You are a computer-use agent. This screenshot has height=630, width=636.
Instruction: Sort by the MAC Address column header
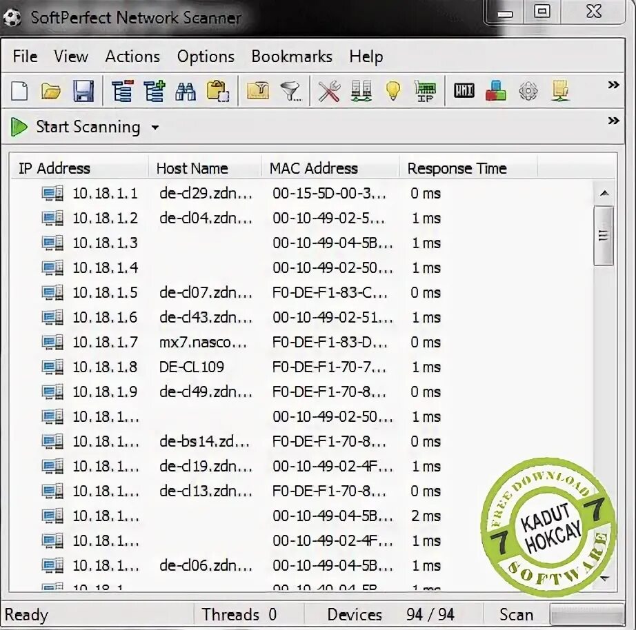pos(330,168)
